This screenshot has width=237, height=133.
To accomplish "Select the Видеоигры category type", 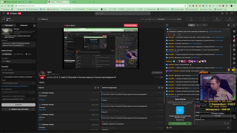I will click(7, 54).
